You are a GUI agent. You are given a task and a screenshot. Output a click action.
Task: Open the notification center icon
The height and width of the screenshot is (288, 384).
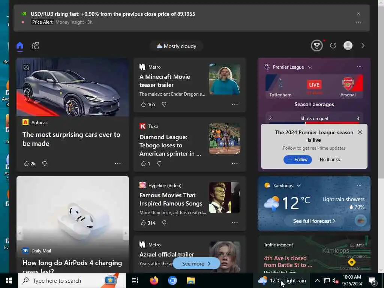click(372, 281)
